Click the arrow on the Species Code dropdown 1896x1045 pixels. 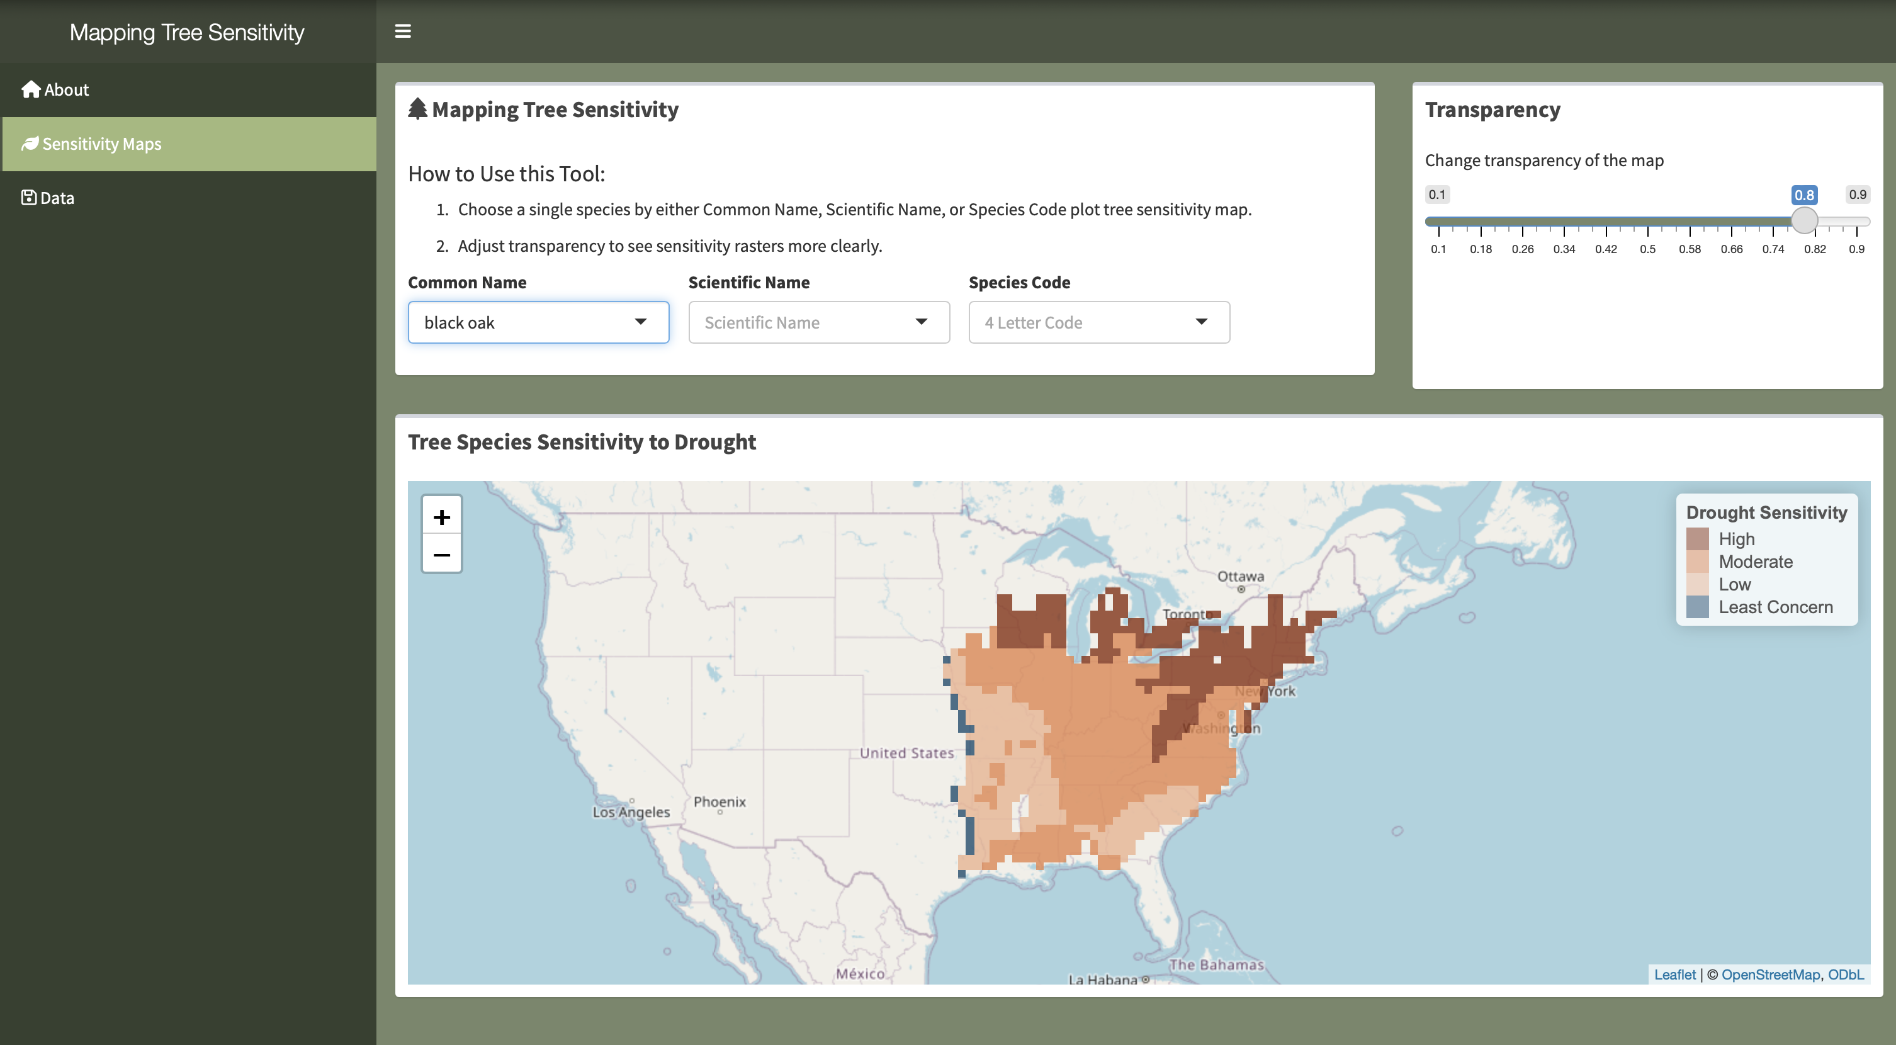click(1201, 322)
